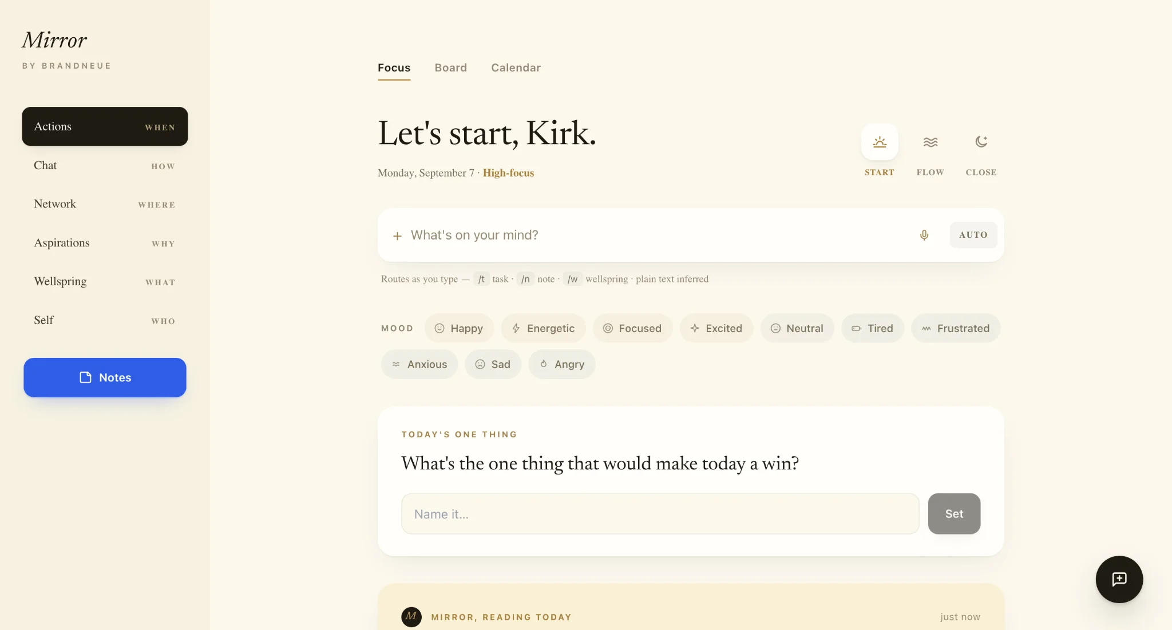
Task: Click the Mirror, Reading Today heading
Action: tap(501, 617)
